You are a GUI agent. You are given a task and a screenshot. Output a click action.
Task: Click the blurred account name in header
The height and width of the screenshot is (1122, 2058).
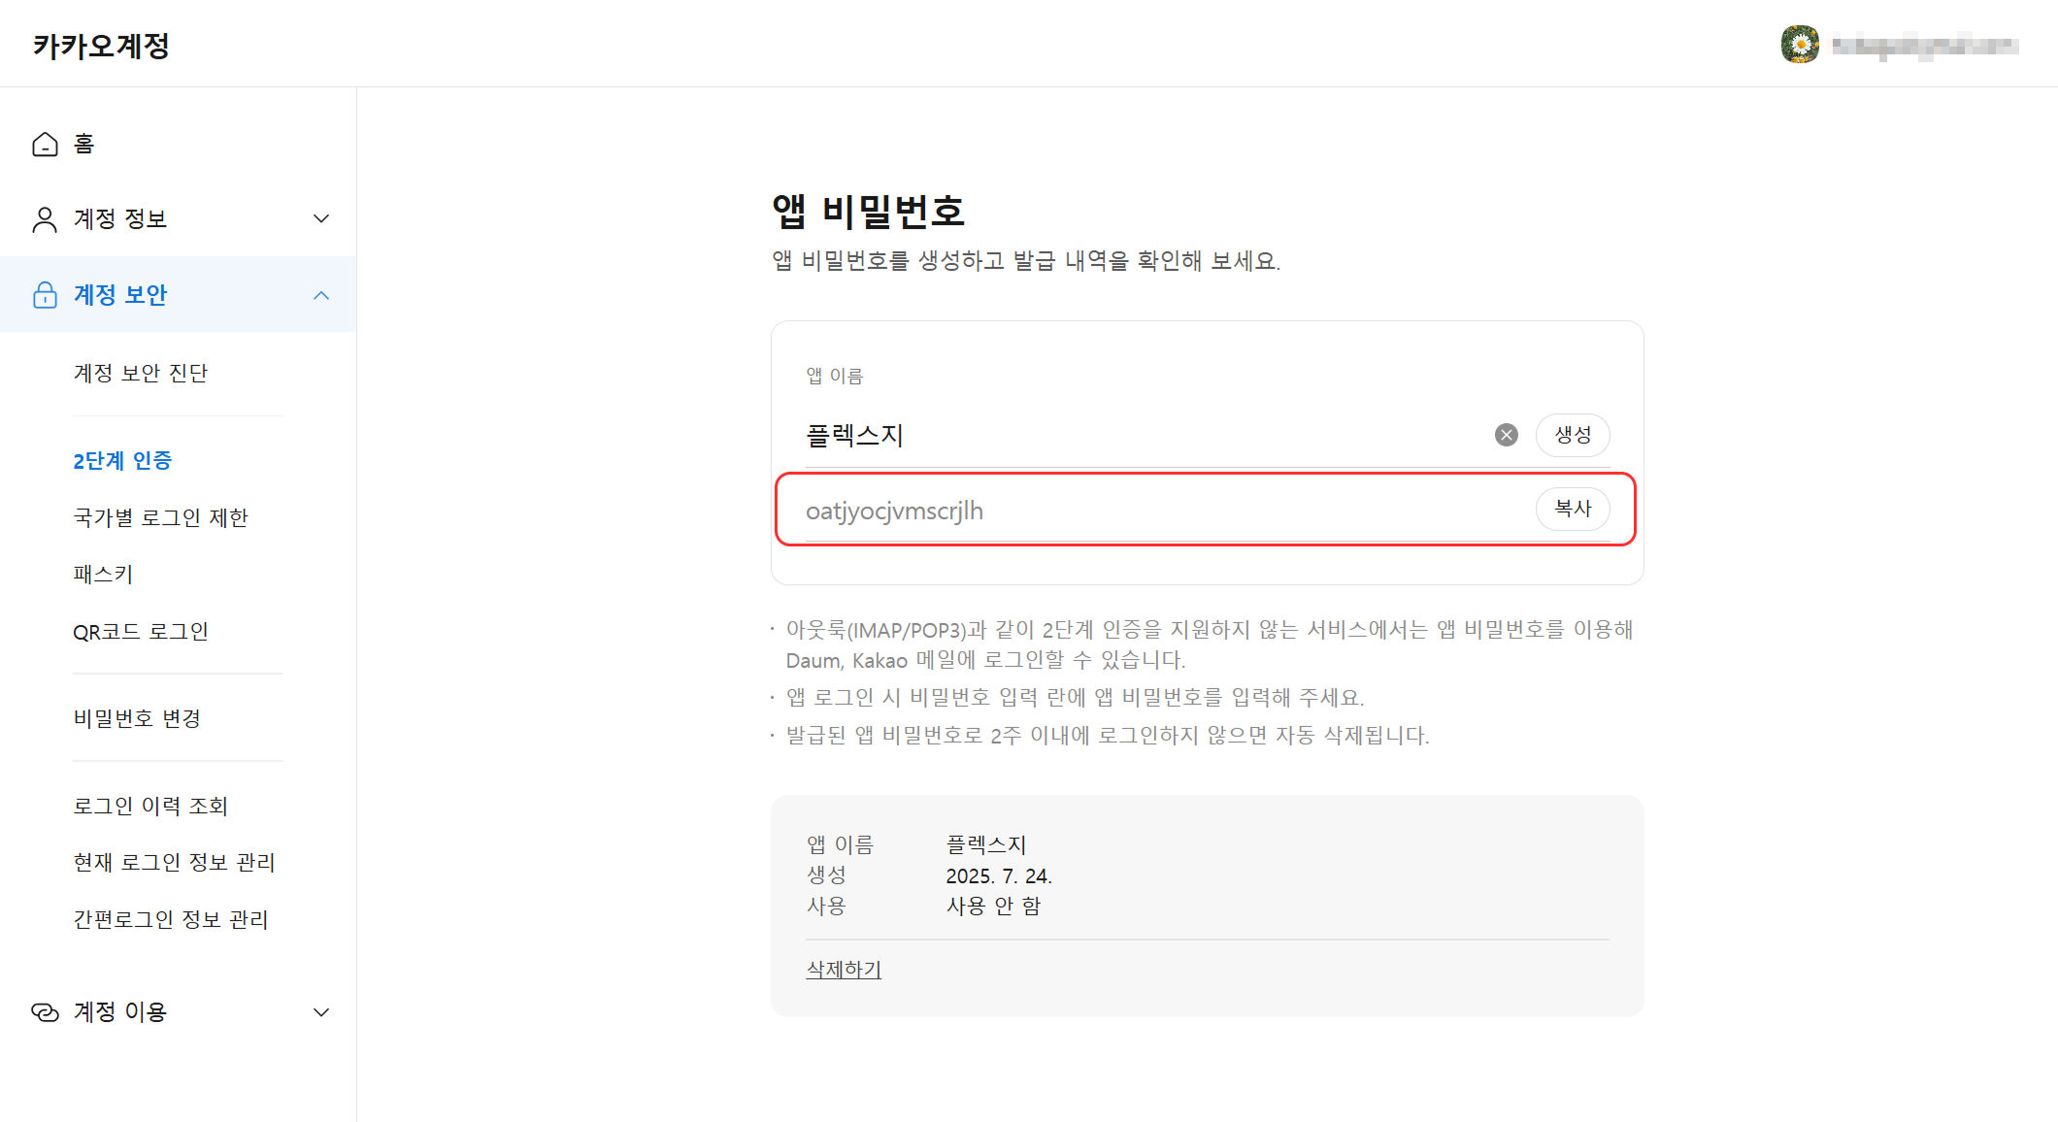pyautogui.click(x=1925, y=46)
